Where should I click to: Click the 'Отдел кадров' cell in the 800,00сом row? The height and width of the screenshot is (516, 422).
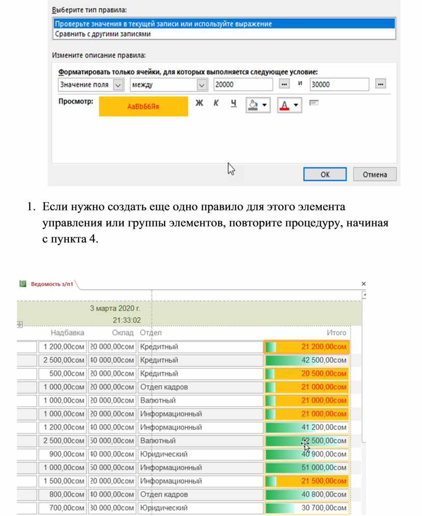pos(200,495)
